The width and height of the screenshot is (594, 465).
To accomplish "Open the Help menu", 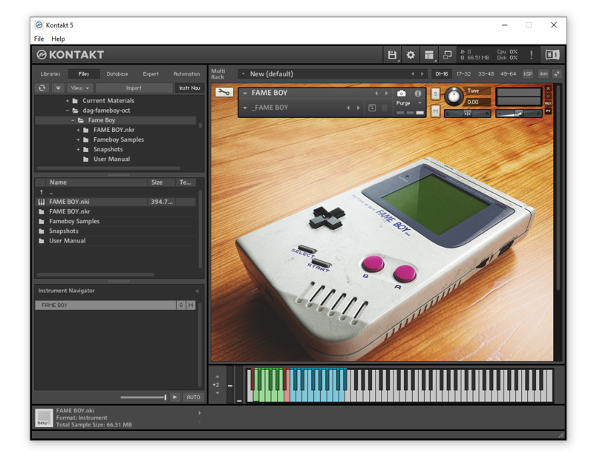I will coord(58,39).
